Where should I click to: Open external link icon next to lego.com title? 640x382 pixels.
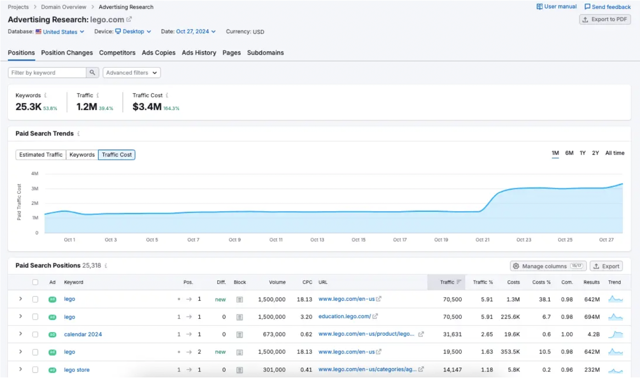pyautogui.click(x=129, y=19)
